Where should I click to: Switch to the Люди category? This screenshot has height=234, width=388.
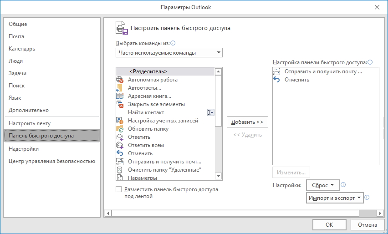52,61
